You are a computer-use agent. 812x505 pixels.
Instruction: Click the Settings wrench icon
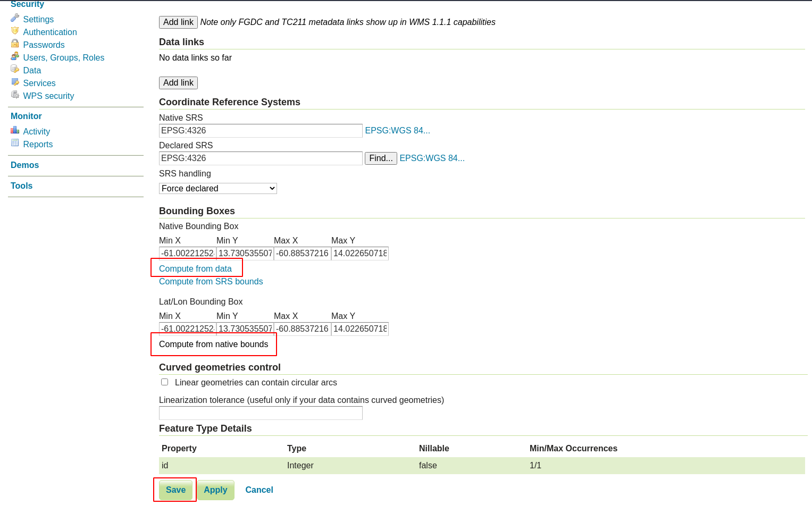[x=15, y=18]
